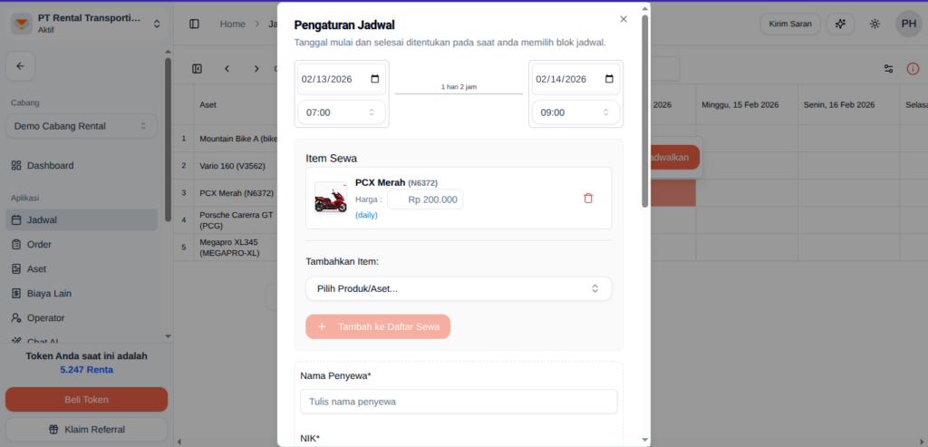The image size is (928, 447).
Task: Click the Nama Penyewa input field
Action: pos(459,401)
